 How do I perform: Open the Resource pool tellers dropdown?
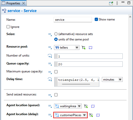67,48
